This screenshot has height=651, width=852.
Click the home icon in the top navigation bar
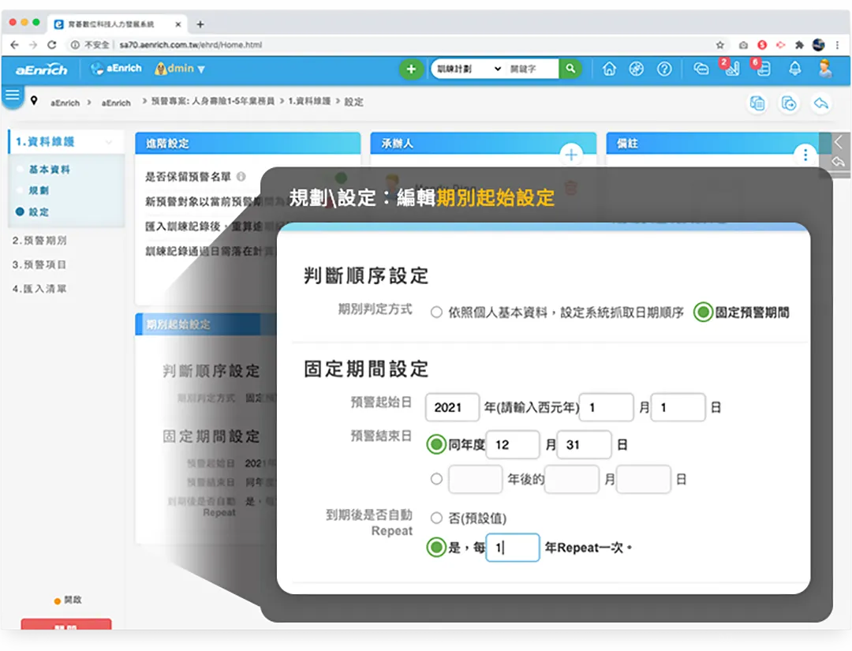point(609,69)
